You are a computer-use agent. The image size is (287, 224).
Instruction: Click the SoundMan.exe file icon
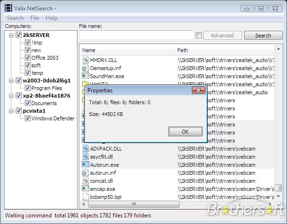86,76
